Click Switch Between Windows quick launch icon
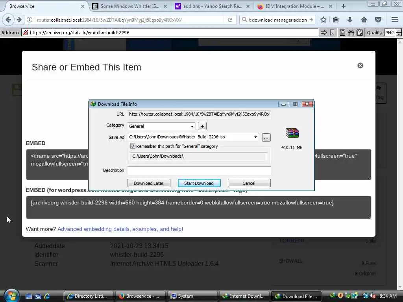The height and width of the screenshot is (302, 403). point(38,296)
